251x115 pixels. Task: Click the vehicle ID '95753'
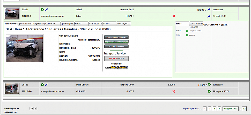click(25, 85)
